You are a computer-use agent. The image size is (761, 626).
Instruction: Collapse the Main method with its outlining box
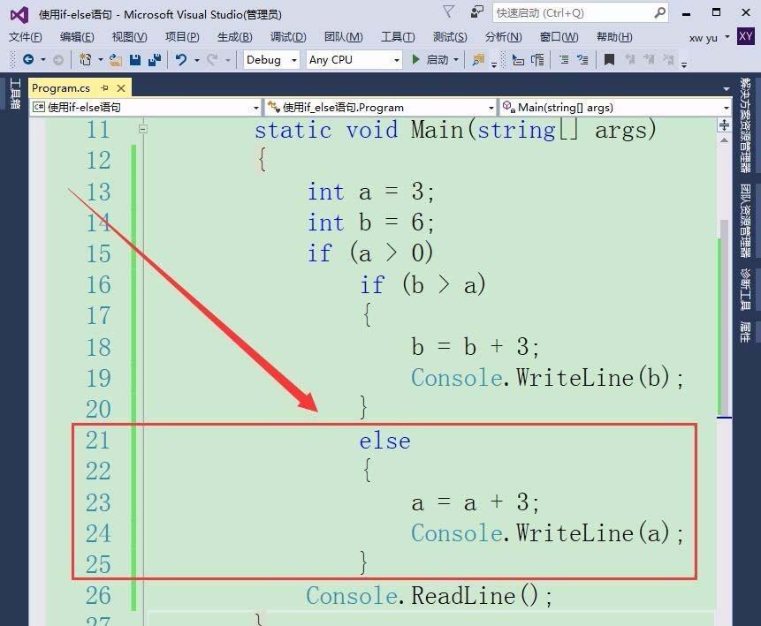click(142, 129)
